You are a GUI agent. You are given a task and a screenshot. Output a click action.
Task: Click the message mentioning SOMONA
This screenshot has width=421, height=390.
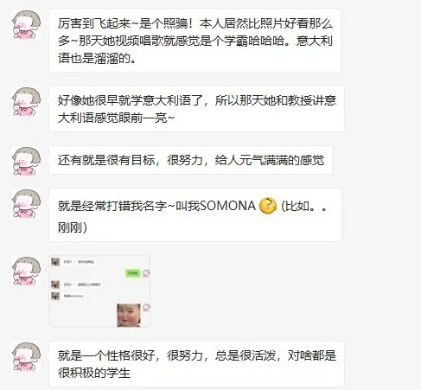click(x=195, y=214)
